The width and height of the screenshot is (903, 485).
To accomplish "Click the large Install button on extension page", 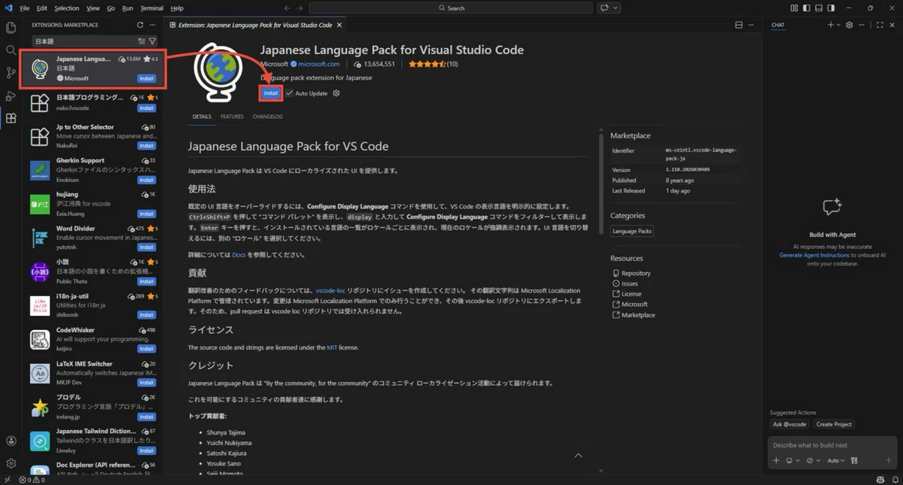I will tap(271, 93).
